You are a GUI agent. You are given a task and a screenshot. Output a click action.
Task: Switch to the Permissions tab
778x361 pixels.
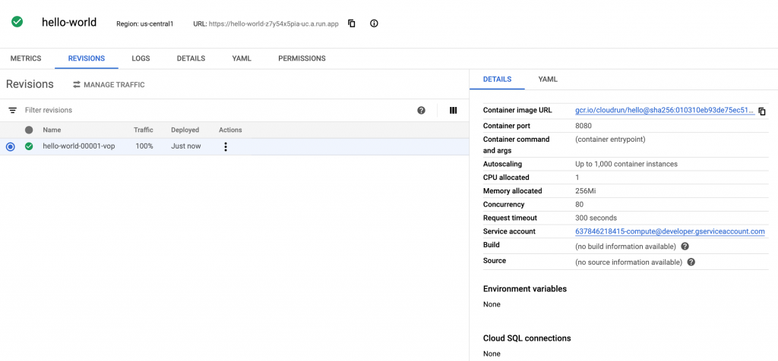[302, 58]
